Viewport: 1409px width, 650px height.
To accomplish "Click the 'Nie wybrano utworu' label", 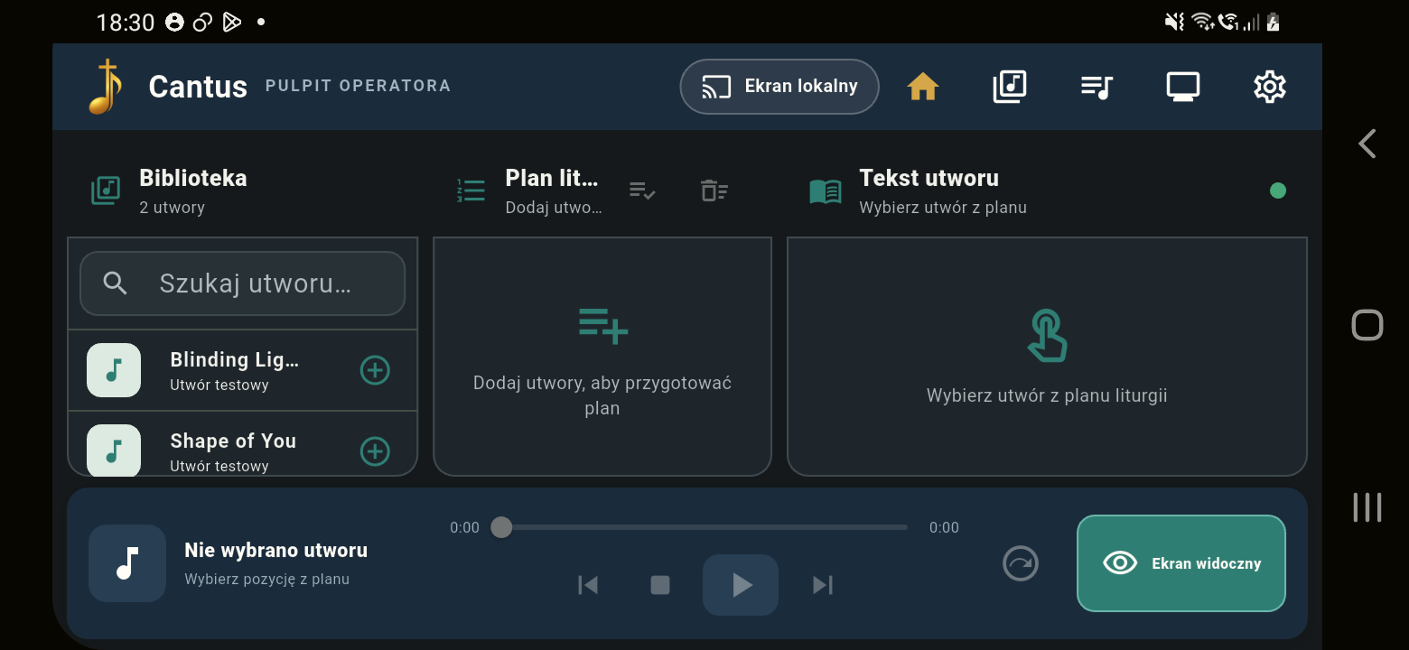I will coord(276,550).
